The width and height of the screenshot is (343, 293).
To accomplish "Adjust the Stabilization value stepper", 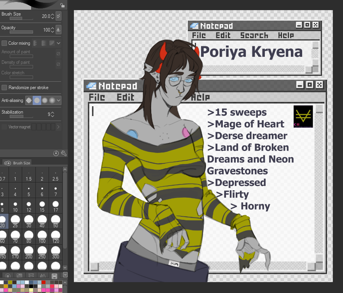I will point(52,114).
